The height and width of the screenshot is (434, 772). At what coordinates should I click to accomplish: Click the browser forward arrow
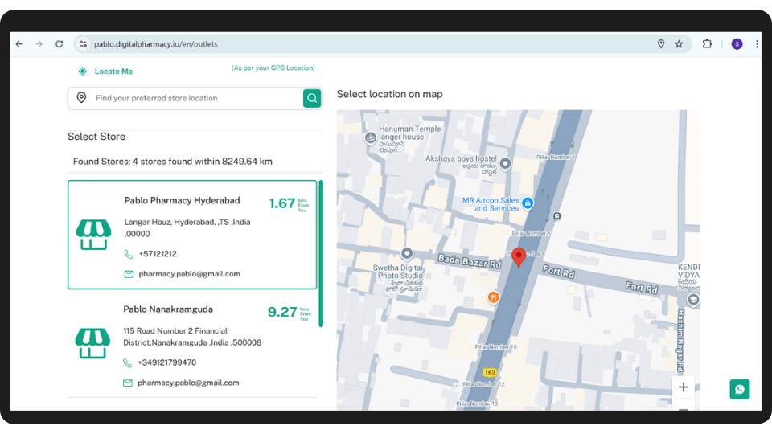coord(39,43)
